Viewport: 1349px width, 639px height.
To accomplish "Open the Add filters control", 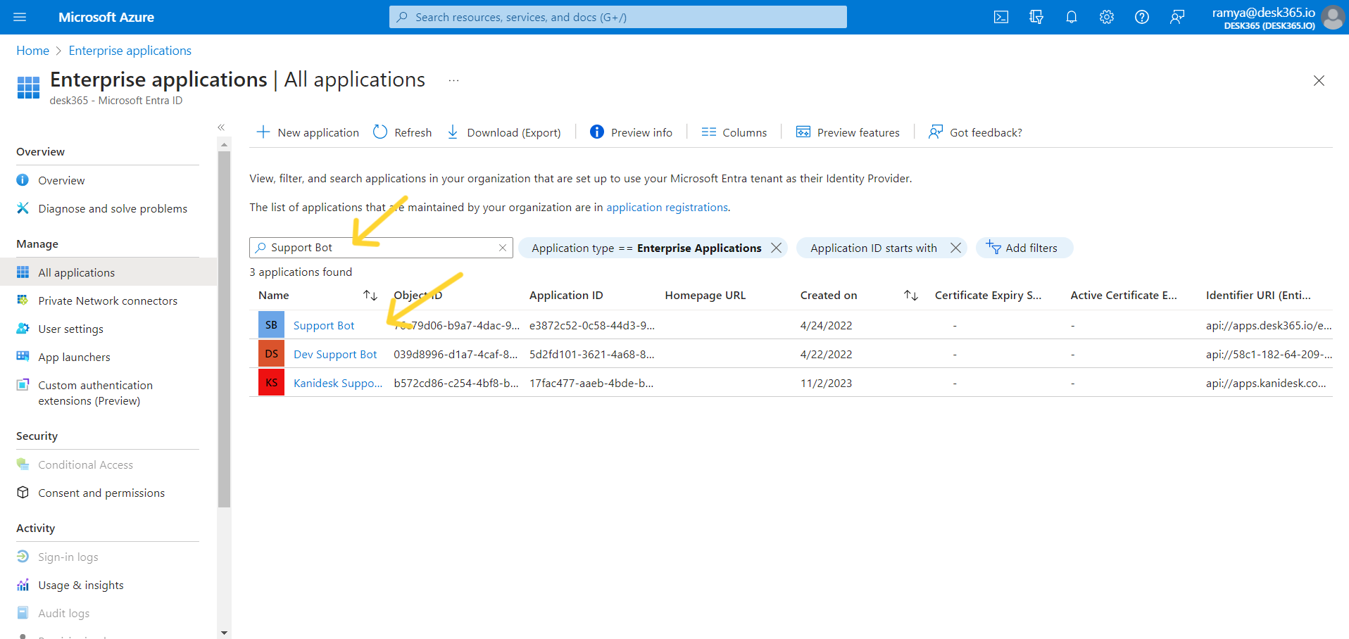I will click(x=1024, y=248).
